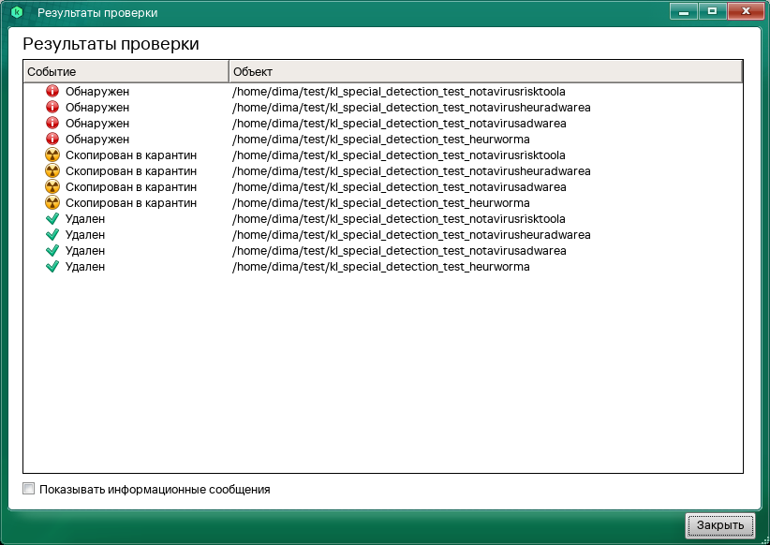Click quarantine icon for notavirusadwarea row
770x545 pixels.
pos(52,187)
